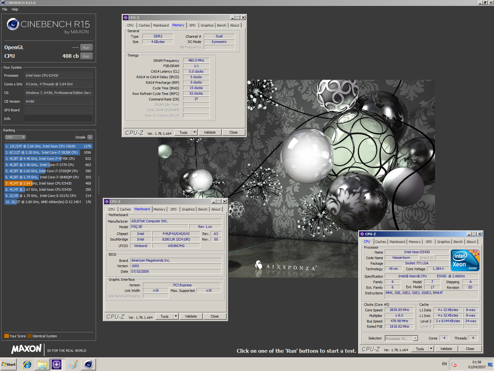Screen dimensions: 494x371
Task: Run the OpenGL test
Action: click(86, 48)
